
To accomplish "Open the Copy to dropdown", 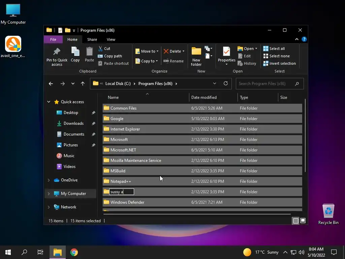I will click(147, 61).
